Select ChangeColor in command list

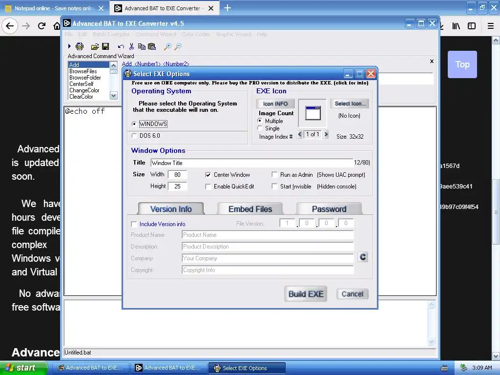84,90
